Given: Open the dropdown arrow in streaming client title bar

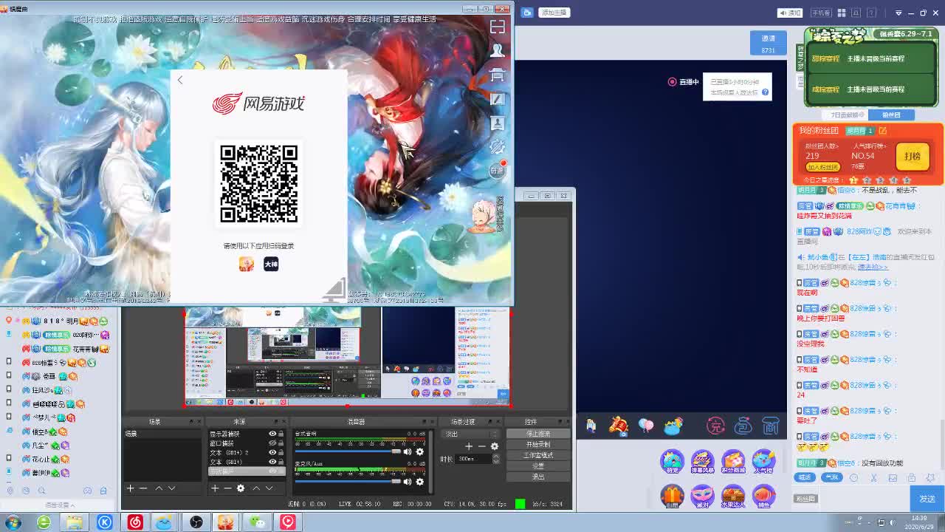Looking at the screenshot, I should 898,13.
